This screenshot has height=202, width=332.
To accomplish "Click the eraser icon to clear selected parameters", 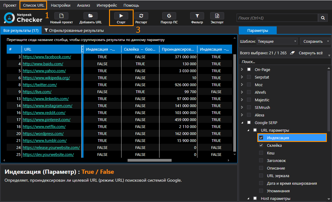I will [x=292, y=53].
